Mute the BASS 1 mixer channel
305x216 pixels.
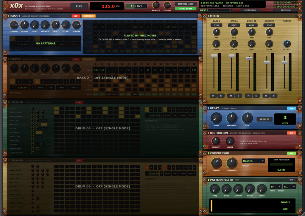pyautogui.click(x=213, y=96)
